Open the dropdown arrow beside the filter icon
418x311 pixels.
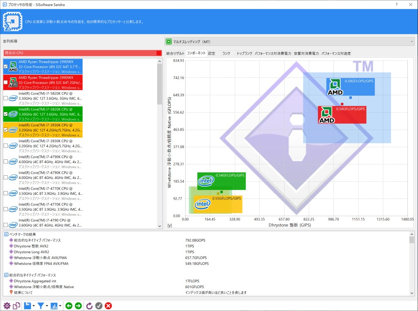[x=47, y=306]
